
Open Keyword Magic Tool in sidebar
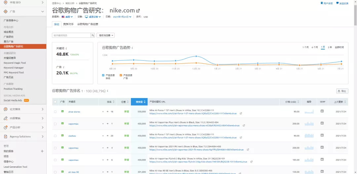15,63
